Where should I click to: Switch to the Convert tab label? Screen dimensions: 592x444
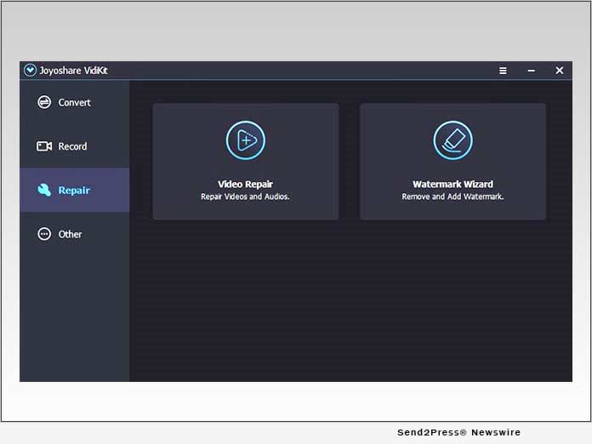75,103
